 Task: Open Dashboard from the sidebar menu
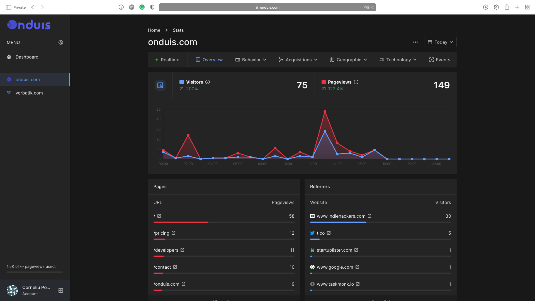click(x=35, y=57)
